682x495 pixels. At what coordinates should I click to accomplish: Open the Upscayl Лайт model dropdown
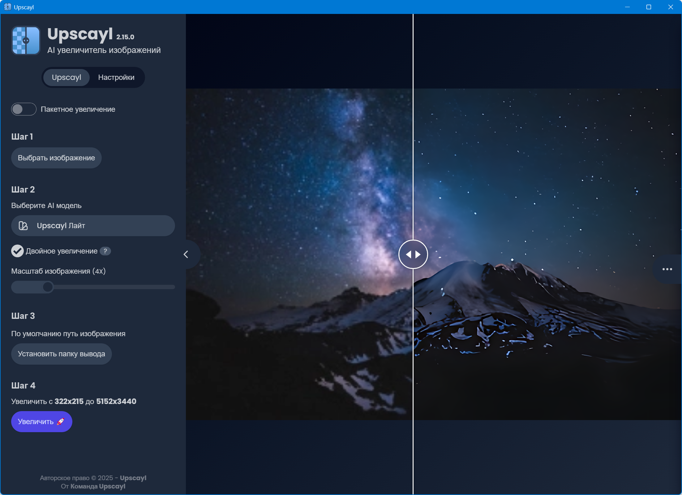point(93,226)
